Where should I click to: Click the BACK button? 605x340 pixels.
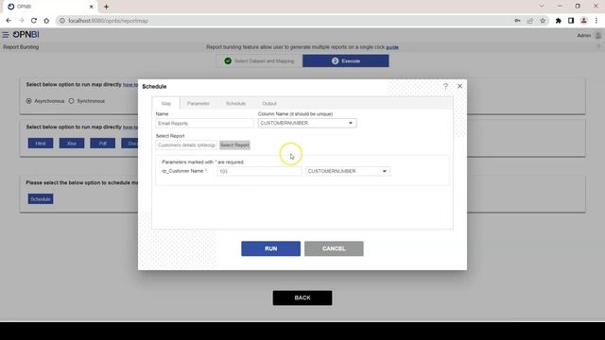302,298
